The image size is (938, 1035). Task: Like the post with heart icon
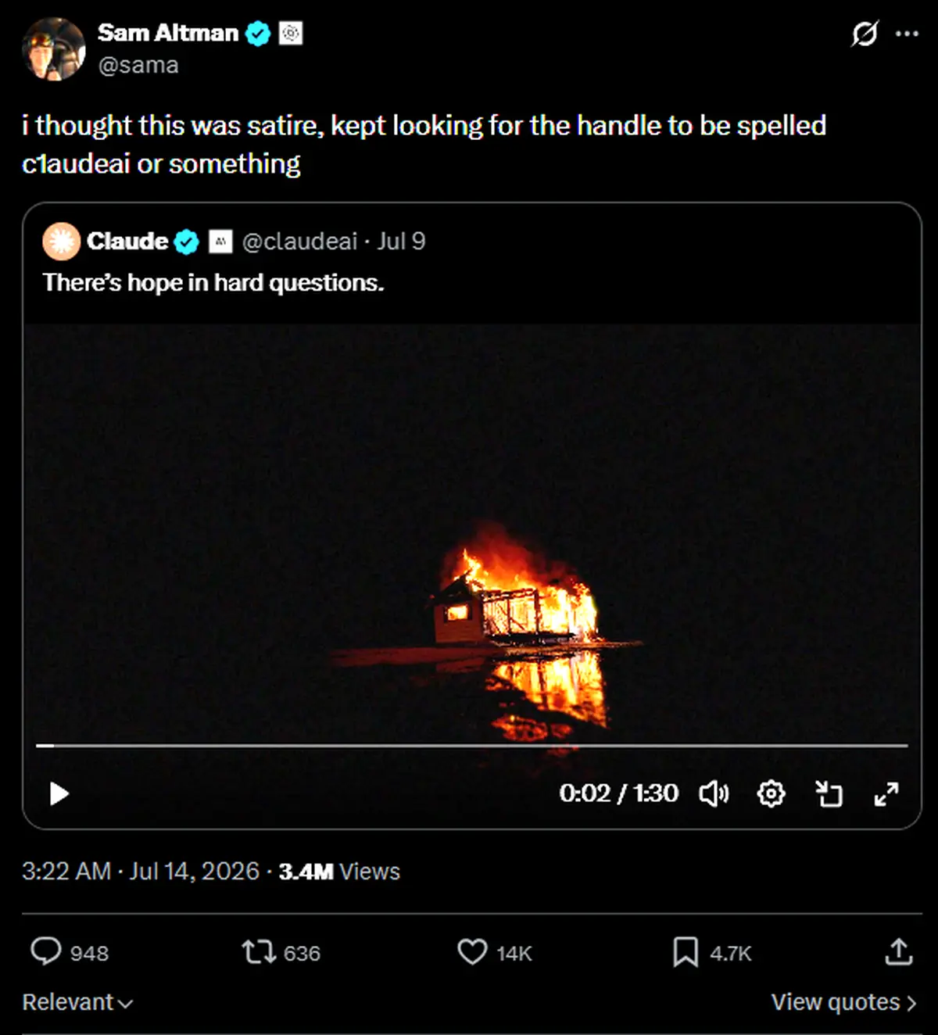click(472, 951)
